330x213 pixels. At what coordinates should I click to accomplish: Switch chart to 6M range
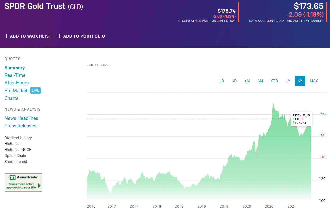coord(260,81)
